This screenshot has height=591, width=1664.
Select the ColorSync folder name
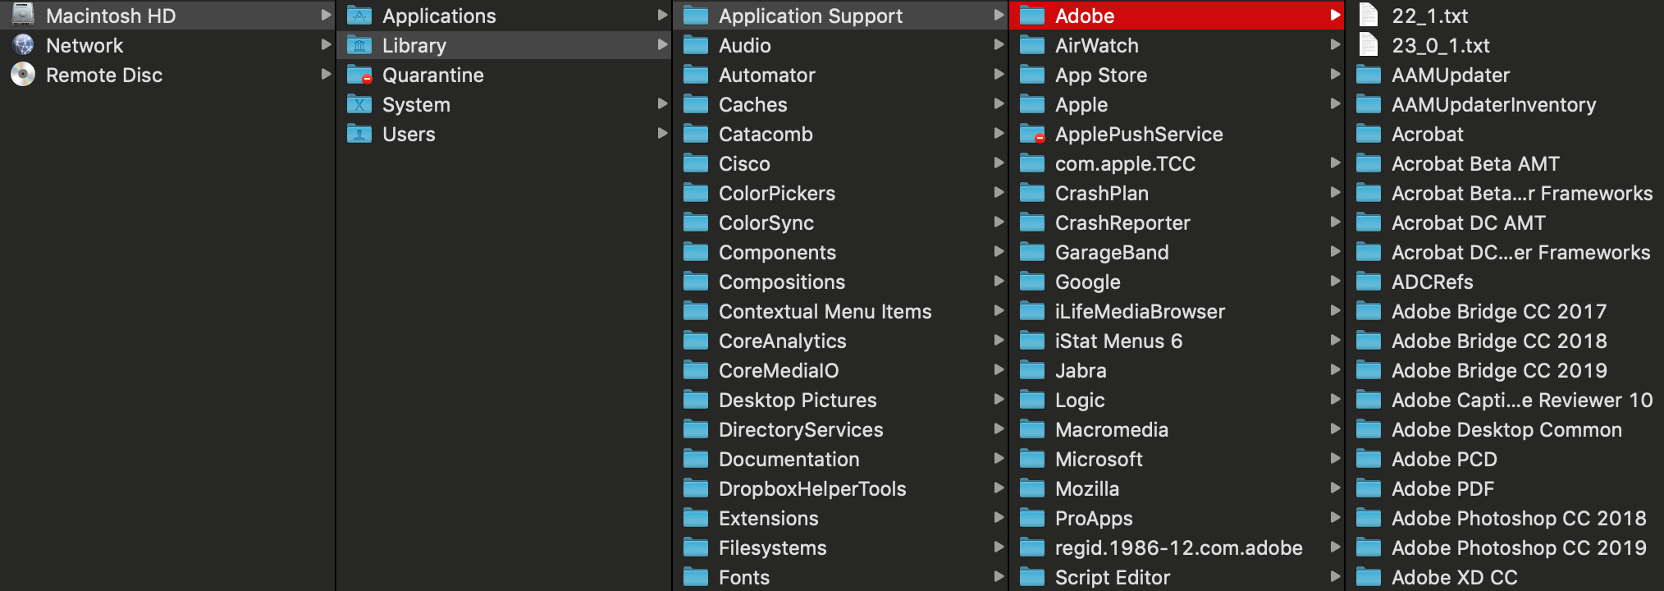click(x=766, y=222)
